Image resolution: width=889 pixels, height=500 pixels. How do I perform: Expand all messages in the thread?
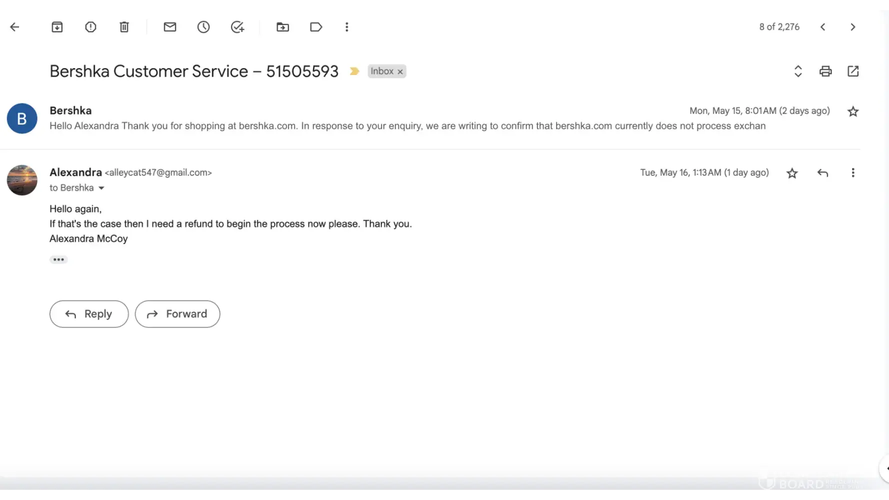pyautogui.click(x=798, y=71)
